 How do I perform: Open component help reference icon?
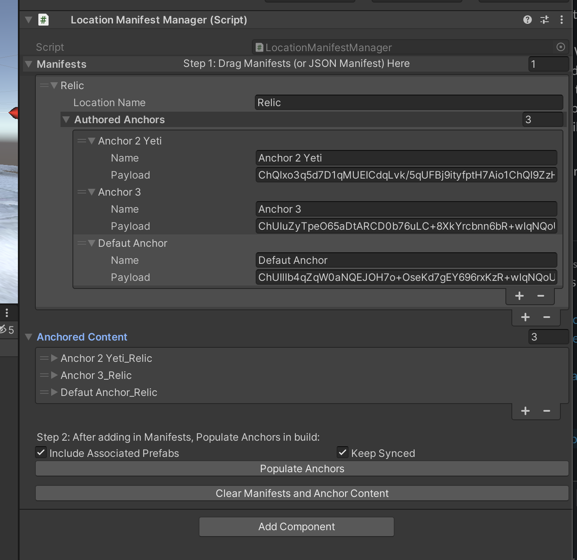pos(528,20)
